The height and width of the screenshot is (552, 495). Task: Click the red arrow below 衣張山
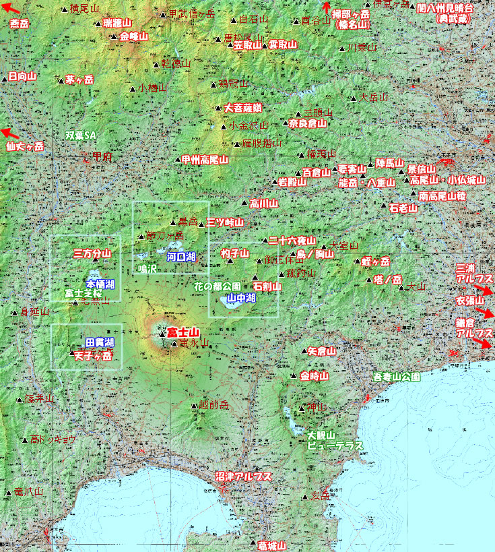tap(485, 314)
